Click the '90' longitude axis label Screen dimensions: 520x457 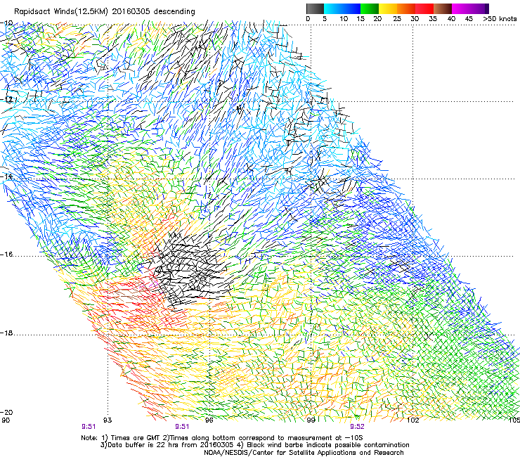pos(6,420)
